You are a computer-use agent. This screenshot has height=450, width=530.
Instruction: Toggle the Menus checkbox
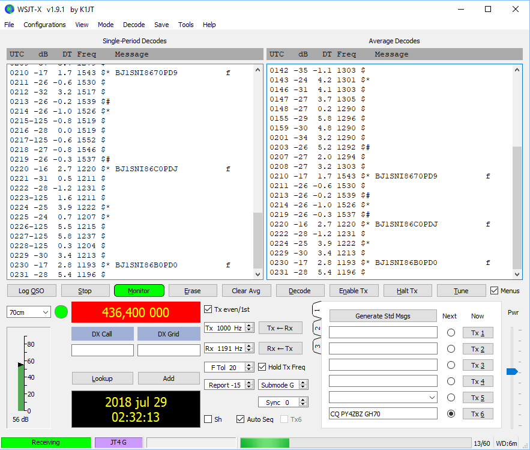coord(495,291)
